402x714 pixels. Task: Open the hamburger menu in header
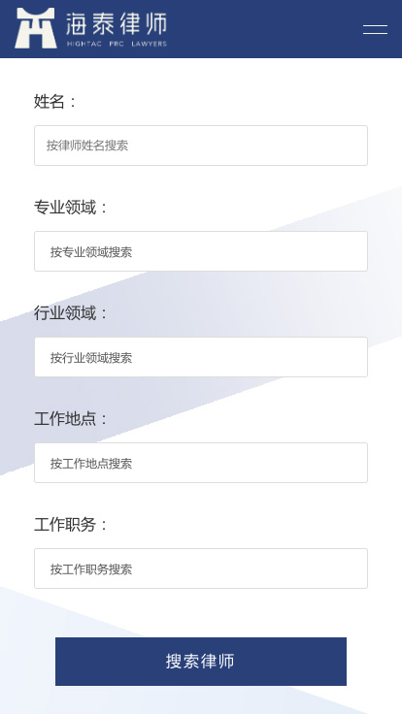point(375,29)
